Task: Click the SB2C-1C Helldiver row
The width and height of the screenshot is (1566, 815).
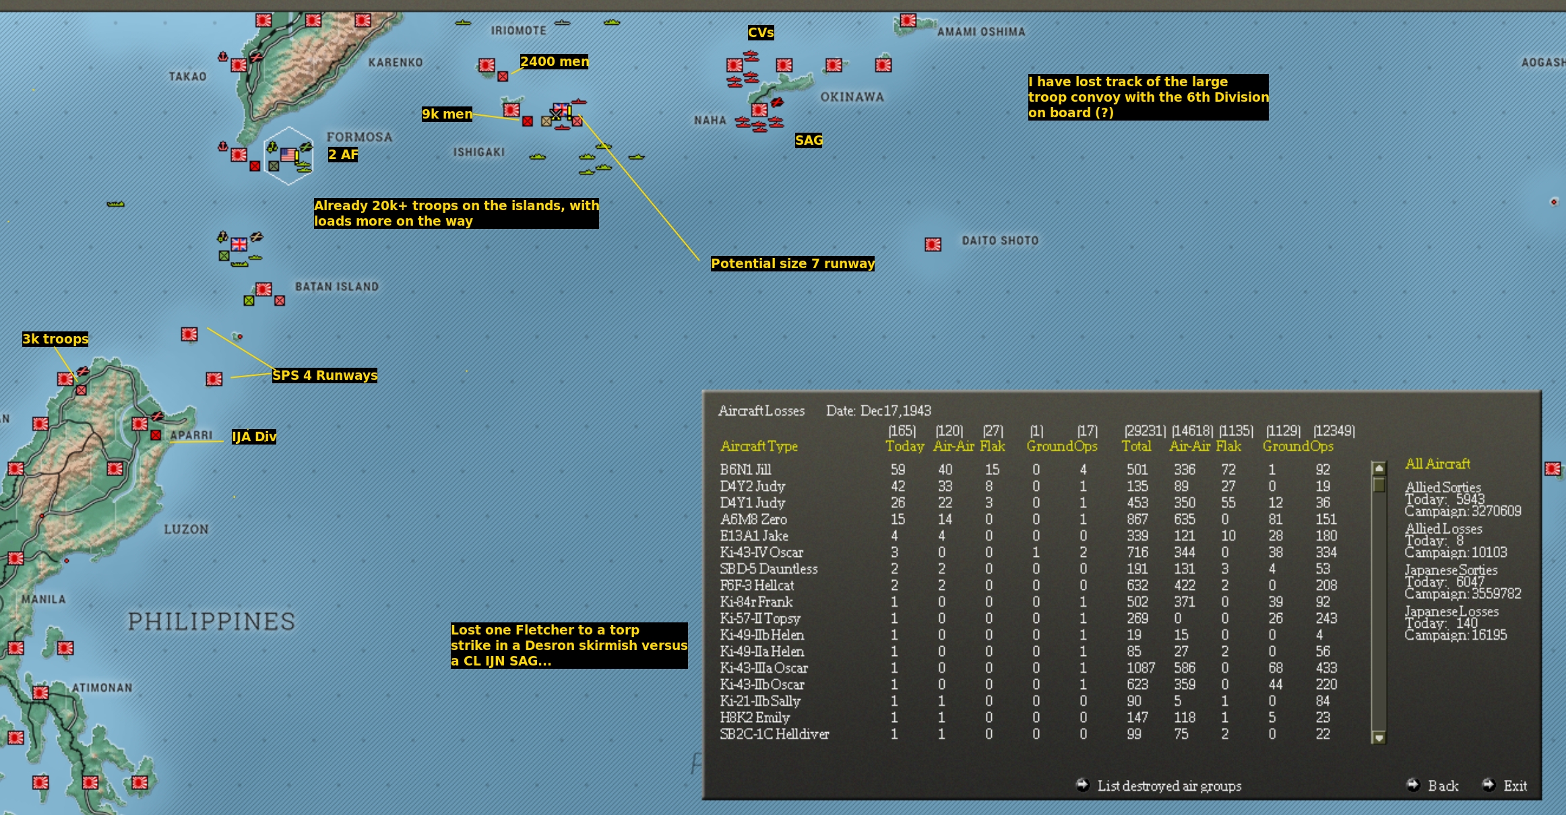Action: [x=1029, y=733]
